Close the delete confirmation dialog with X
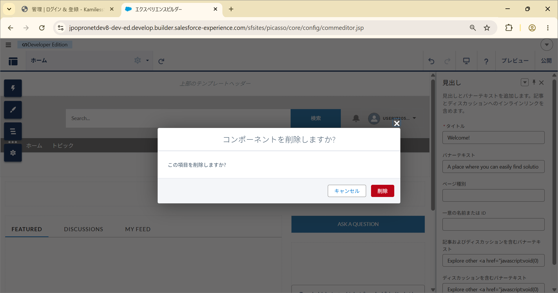 [397, 123]
